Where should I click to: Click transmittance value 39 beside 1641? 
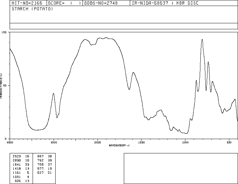click(x=27, y=164)
